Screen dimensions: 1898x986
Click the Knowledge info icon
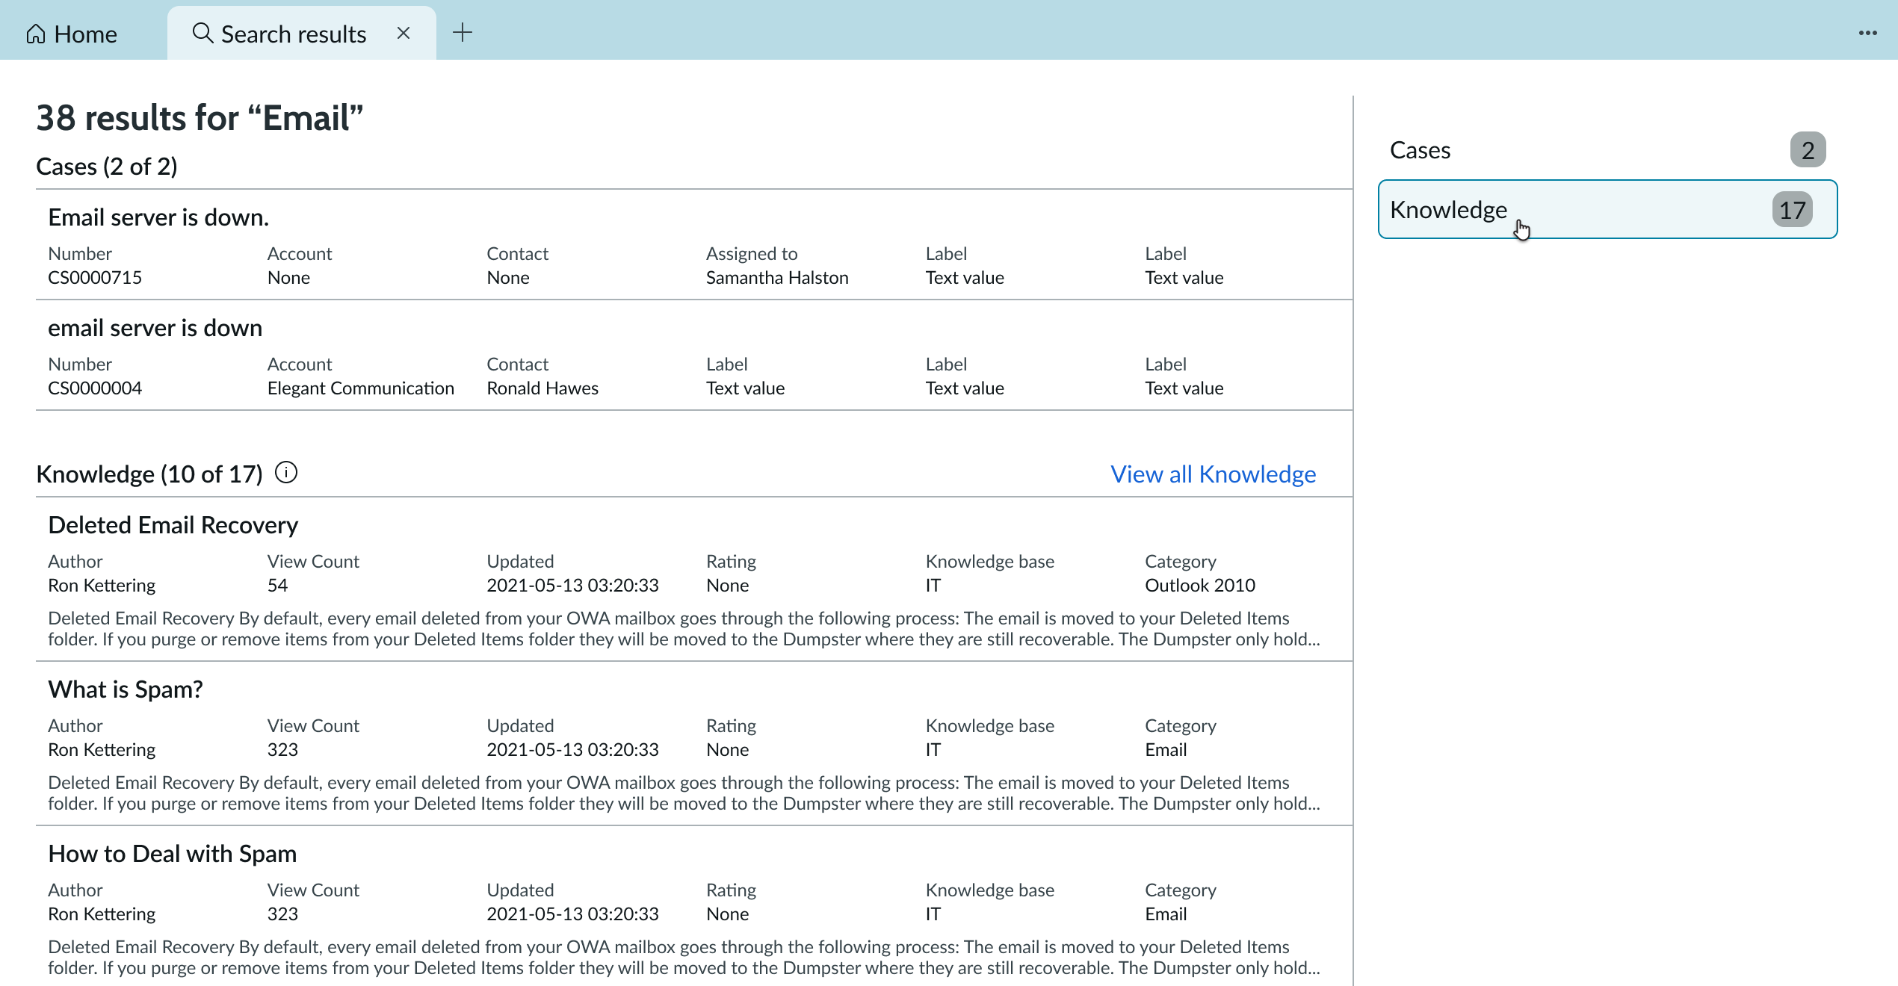286,472
